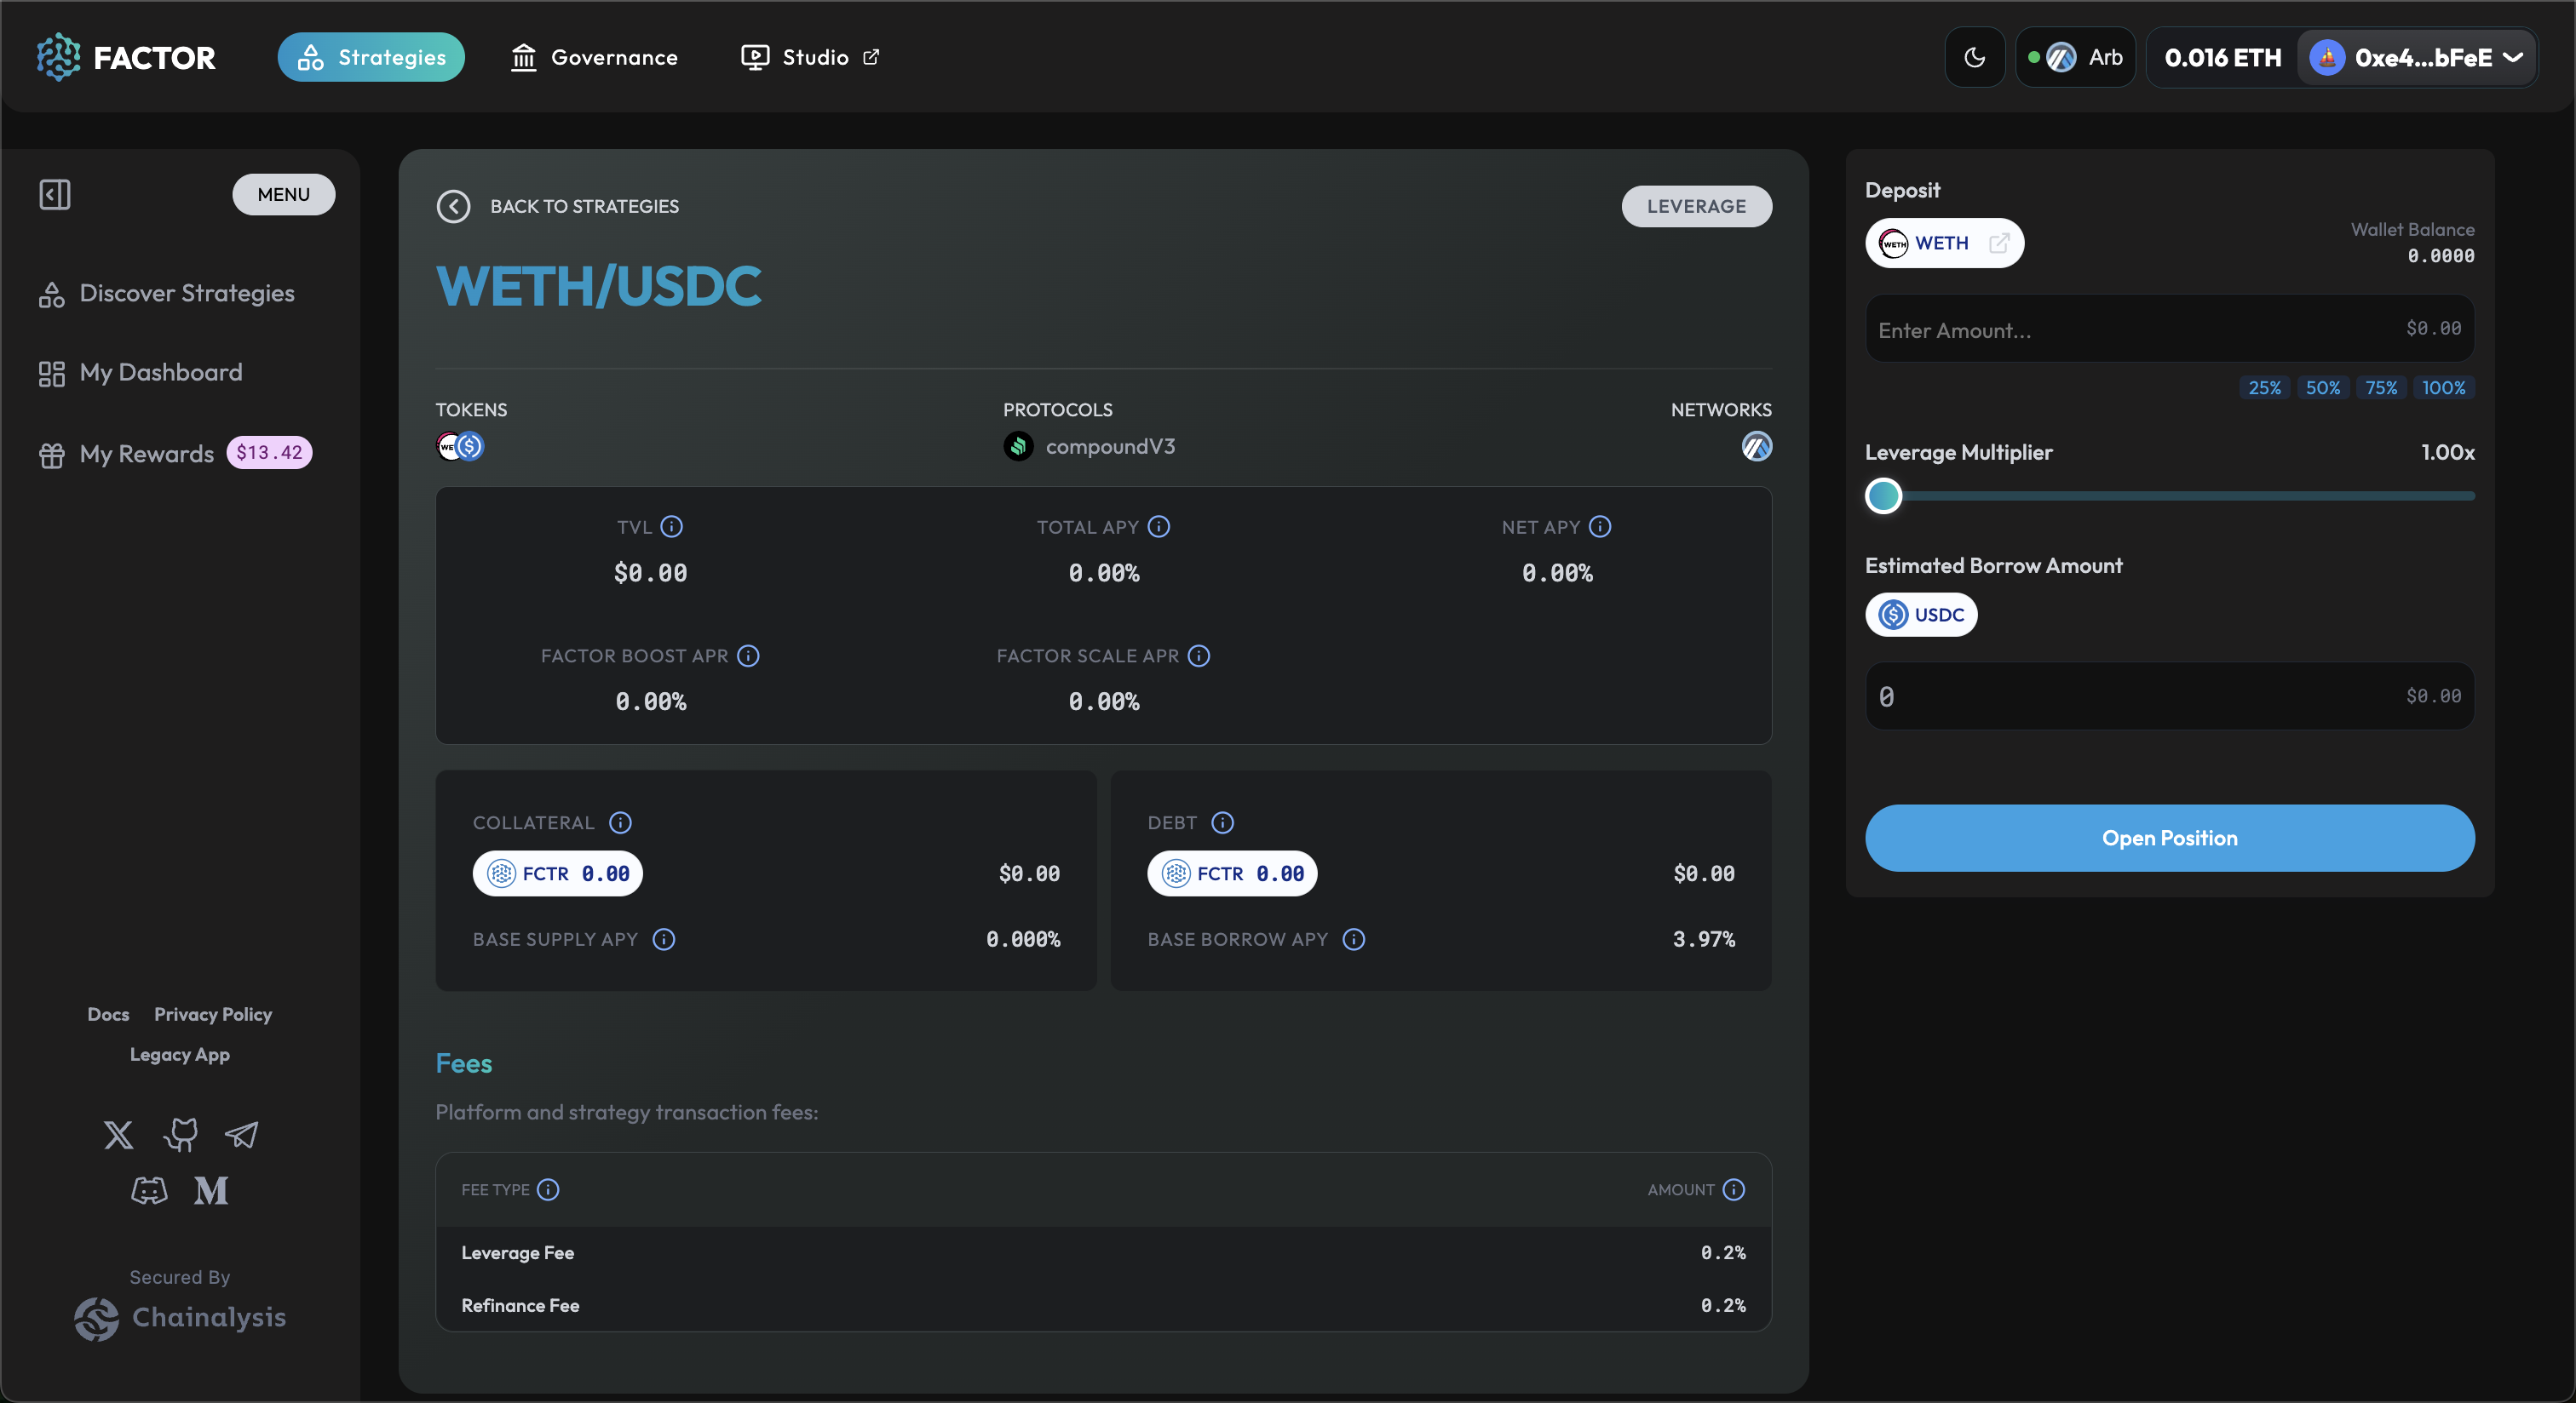The height and width of the screenshot is (1403, 2576).
Task: Click the Base Borrow APY info icon
Action: coord(1353,939)
